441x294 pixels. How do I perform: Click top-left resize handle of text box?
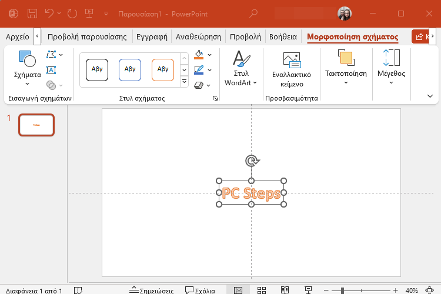(x=219, y=181)
